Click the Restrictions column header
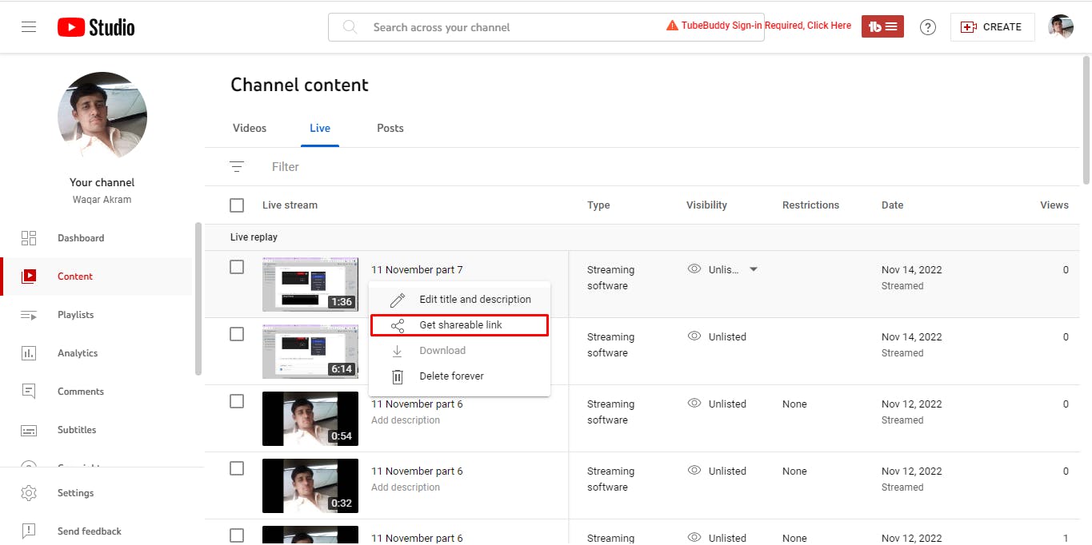 (810, 205)
